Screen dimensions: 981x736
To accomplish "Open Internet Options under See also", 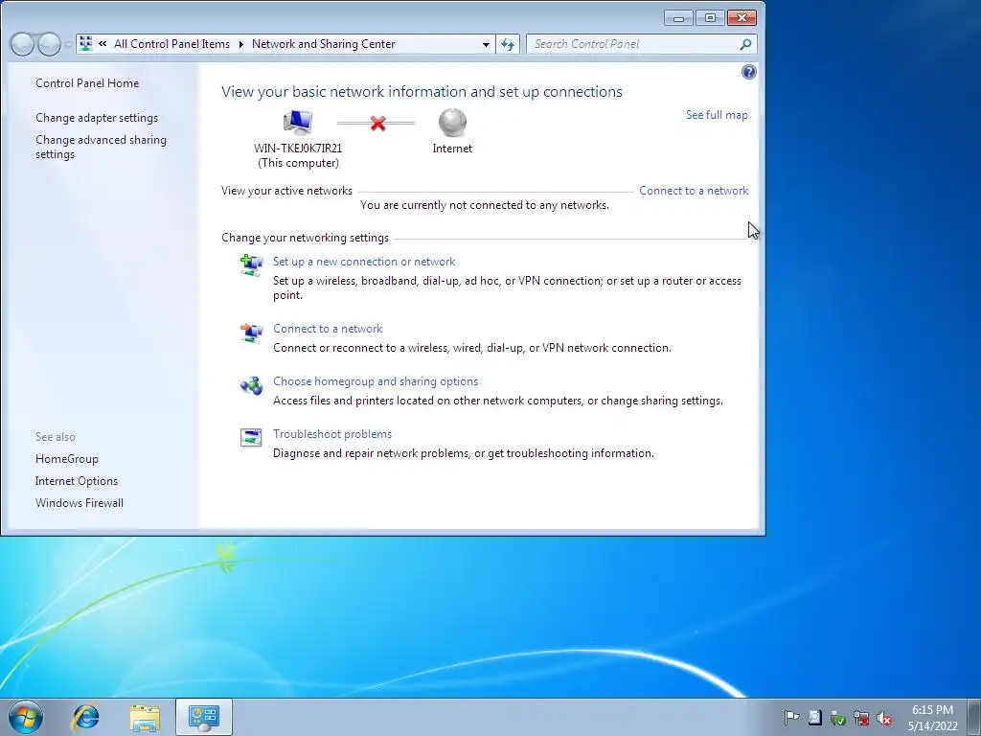I will [77, 481].
